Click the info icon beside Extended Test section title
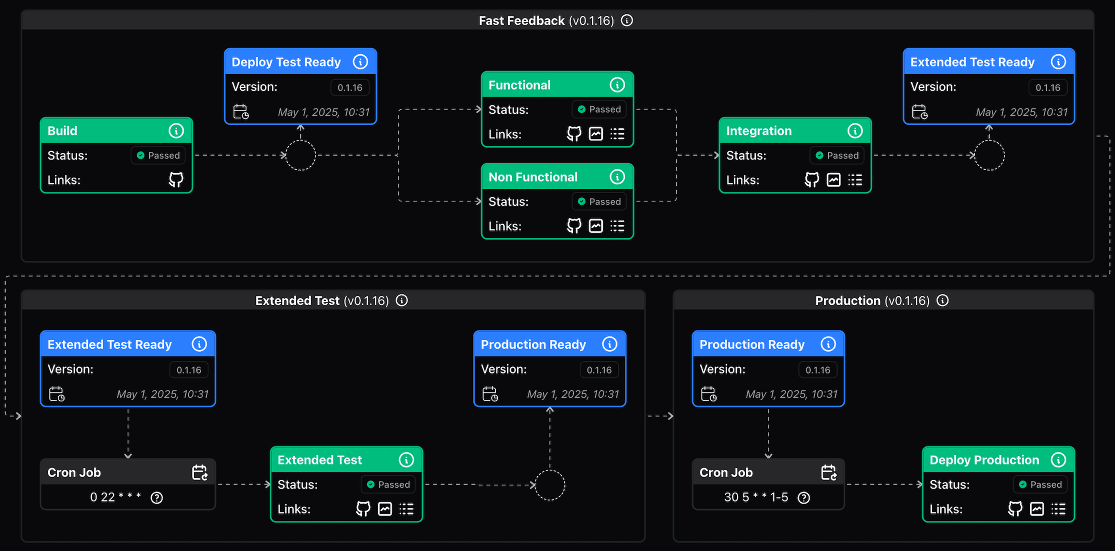Screen dimensions: 1115x551 tap(401, 300)
